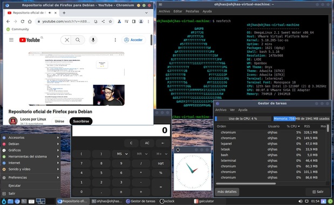Open Archivo menu in the terminal

(164, 11)
